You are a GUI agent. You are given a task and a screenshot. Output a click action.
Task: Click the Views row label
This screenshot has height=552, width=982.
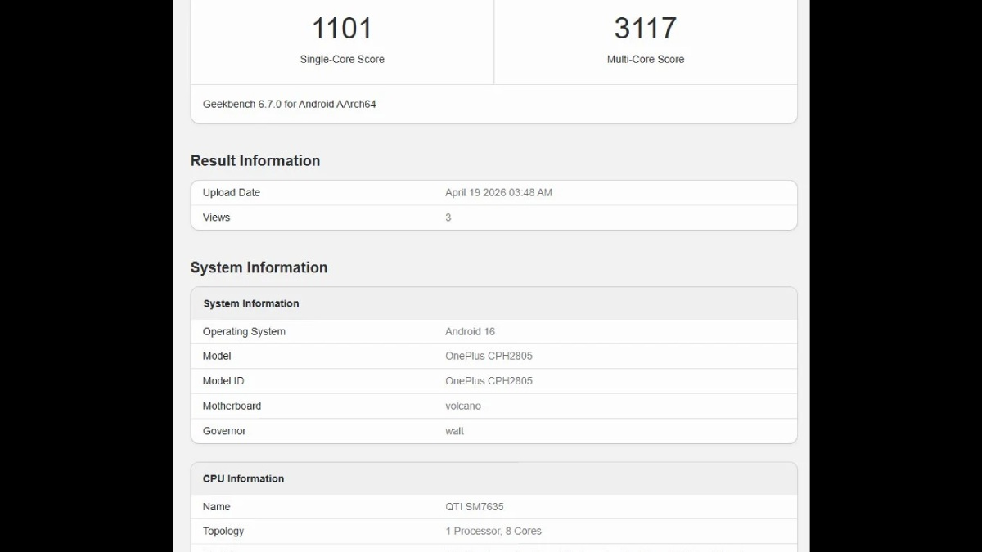tap(217, 218)
